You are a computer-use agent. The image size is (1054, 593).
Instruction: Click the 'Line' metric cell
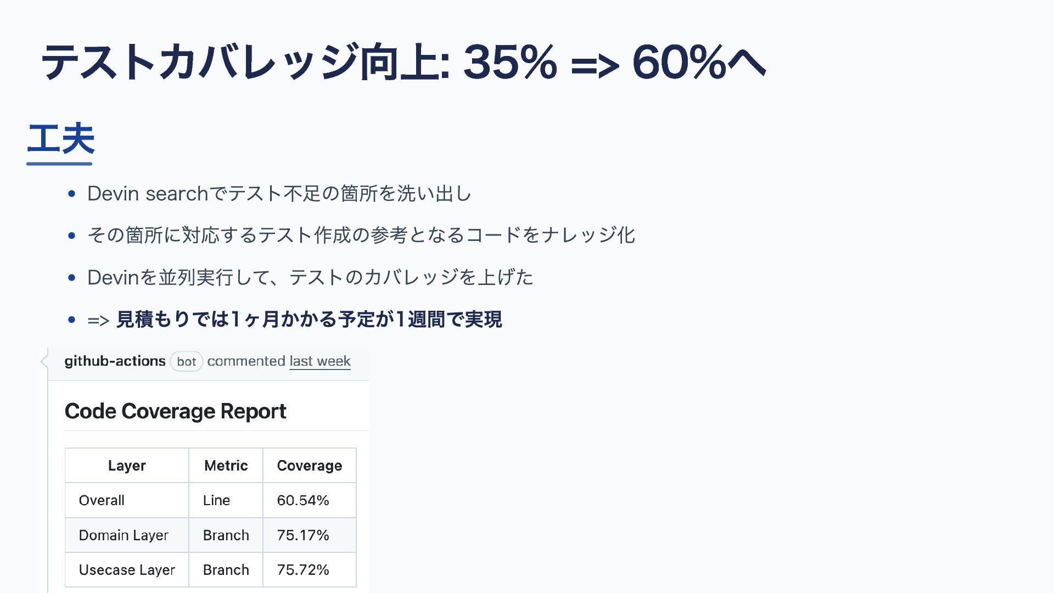[x=226, y=500]
